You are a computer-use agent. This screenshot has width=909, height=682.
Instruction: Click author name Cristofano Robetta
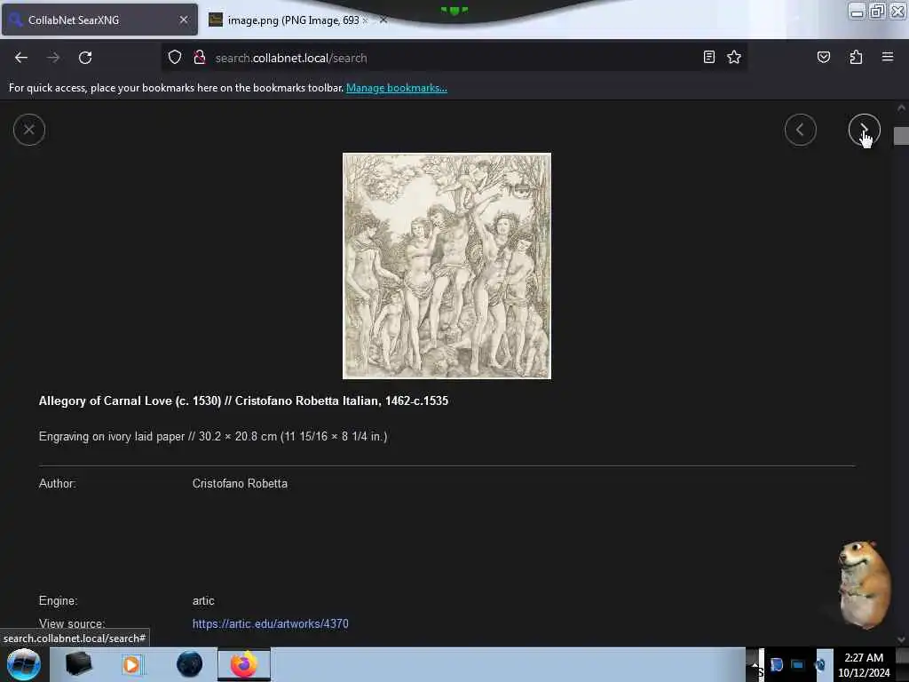240,484
